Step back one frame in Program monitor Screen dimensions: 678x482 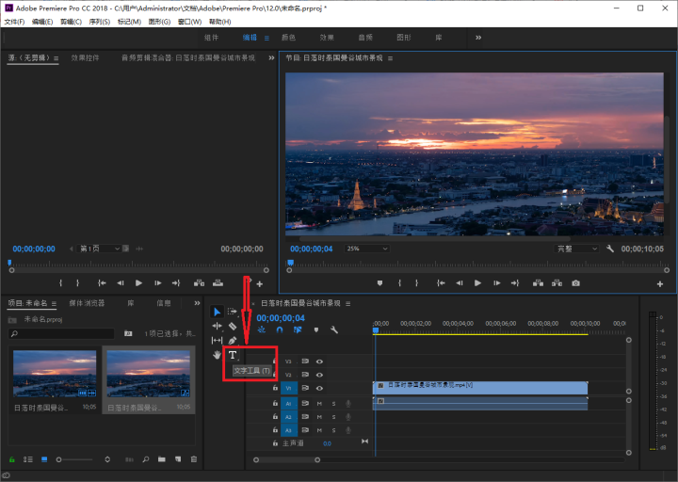(x=460, y=283)
